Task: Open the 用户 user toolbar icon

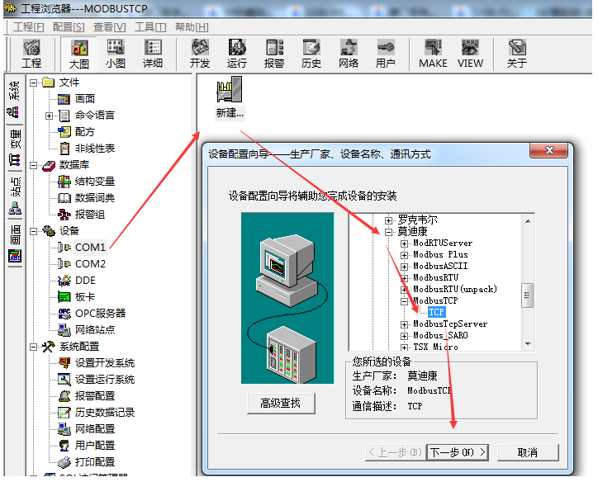Action: [385, 54]
